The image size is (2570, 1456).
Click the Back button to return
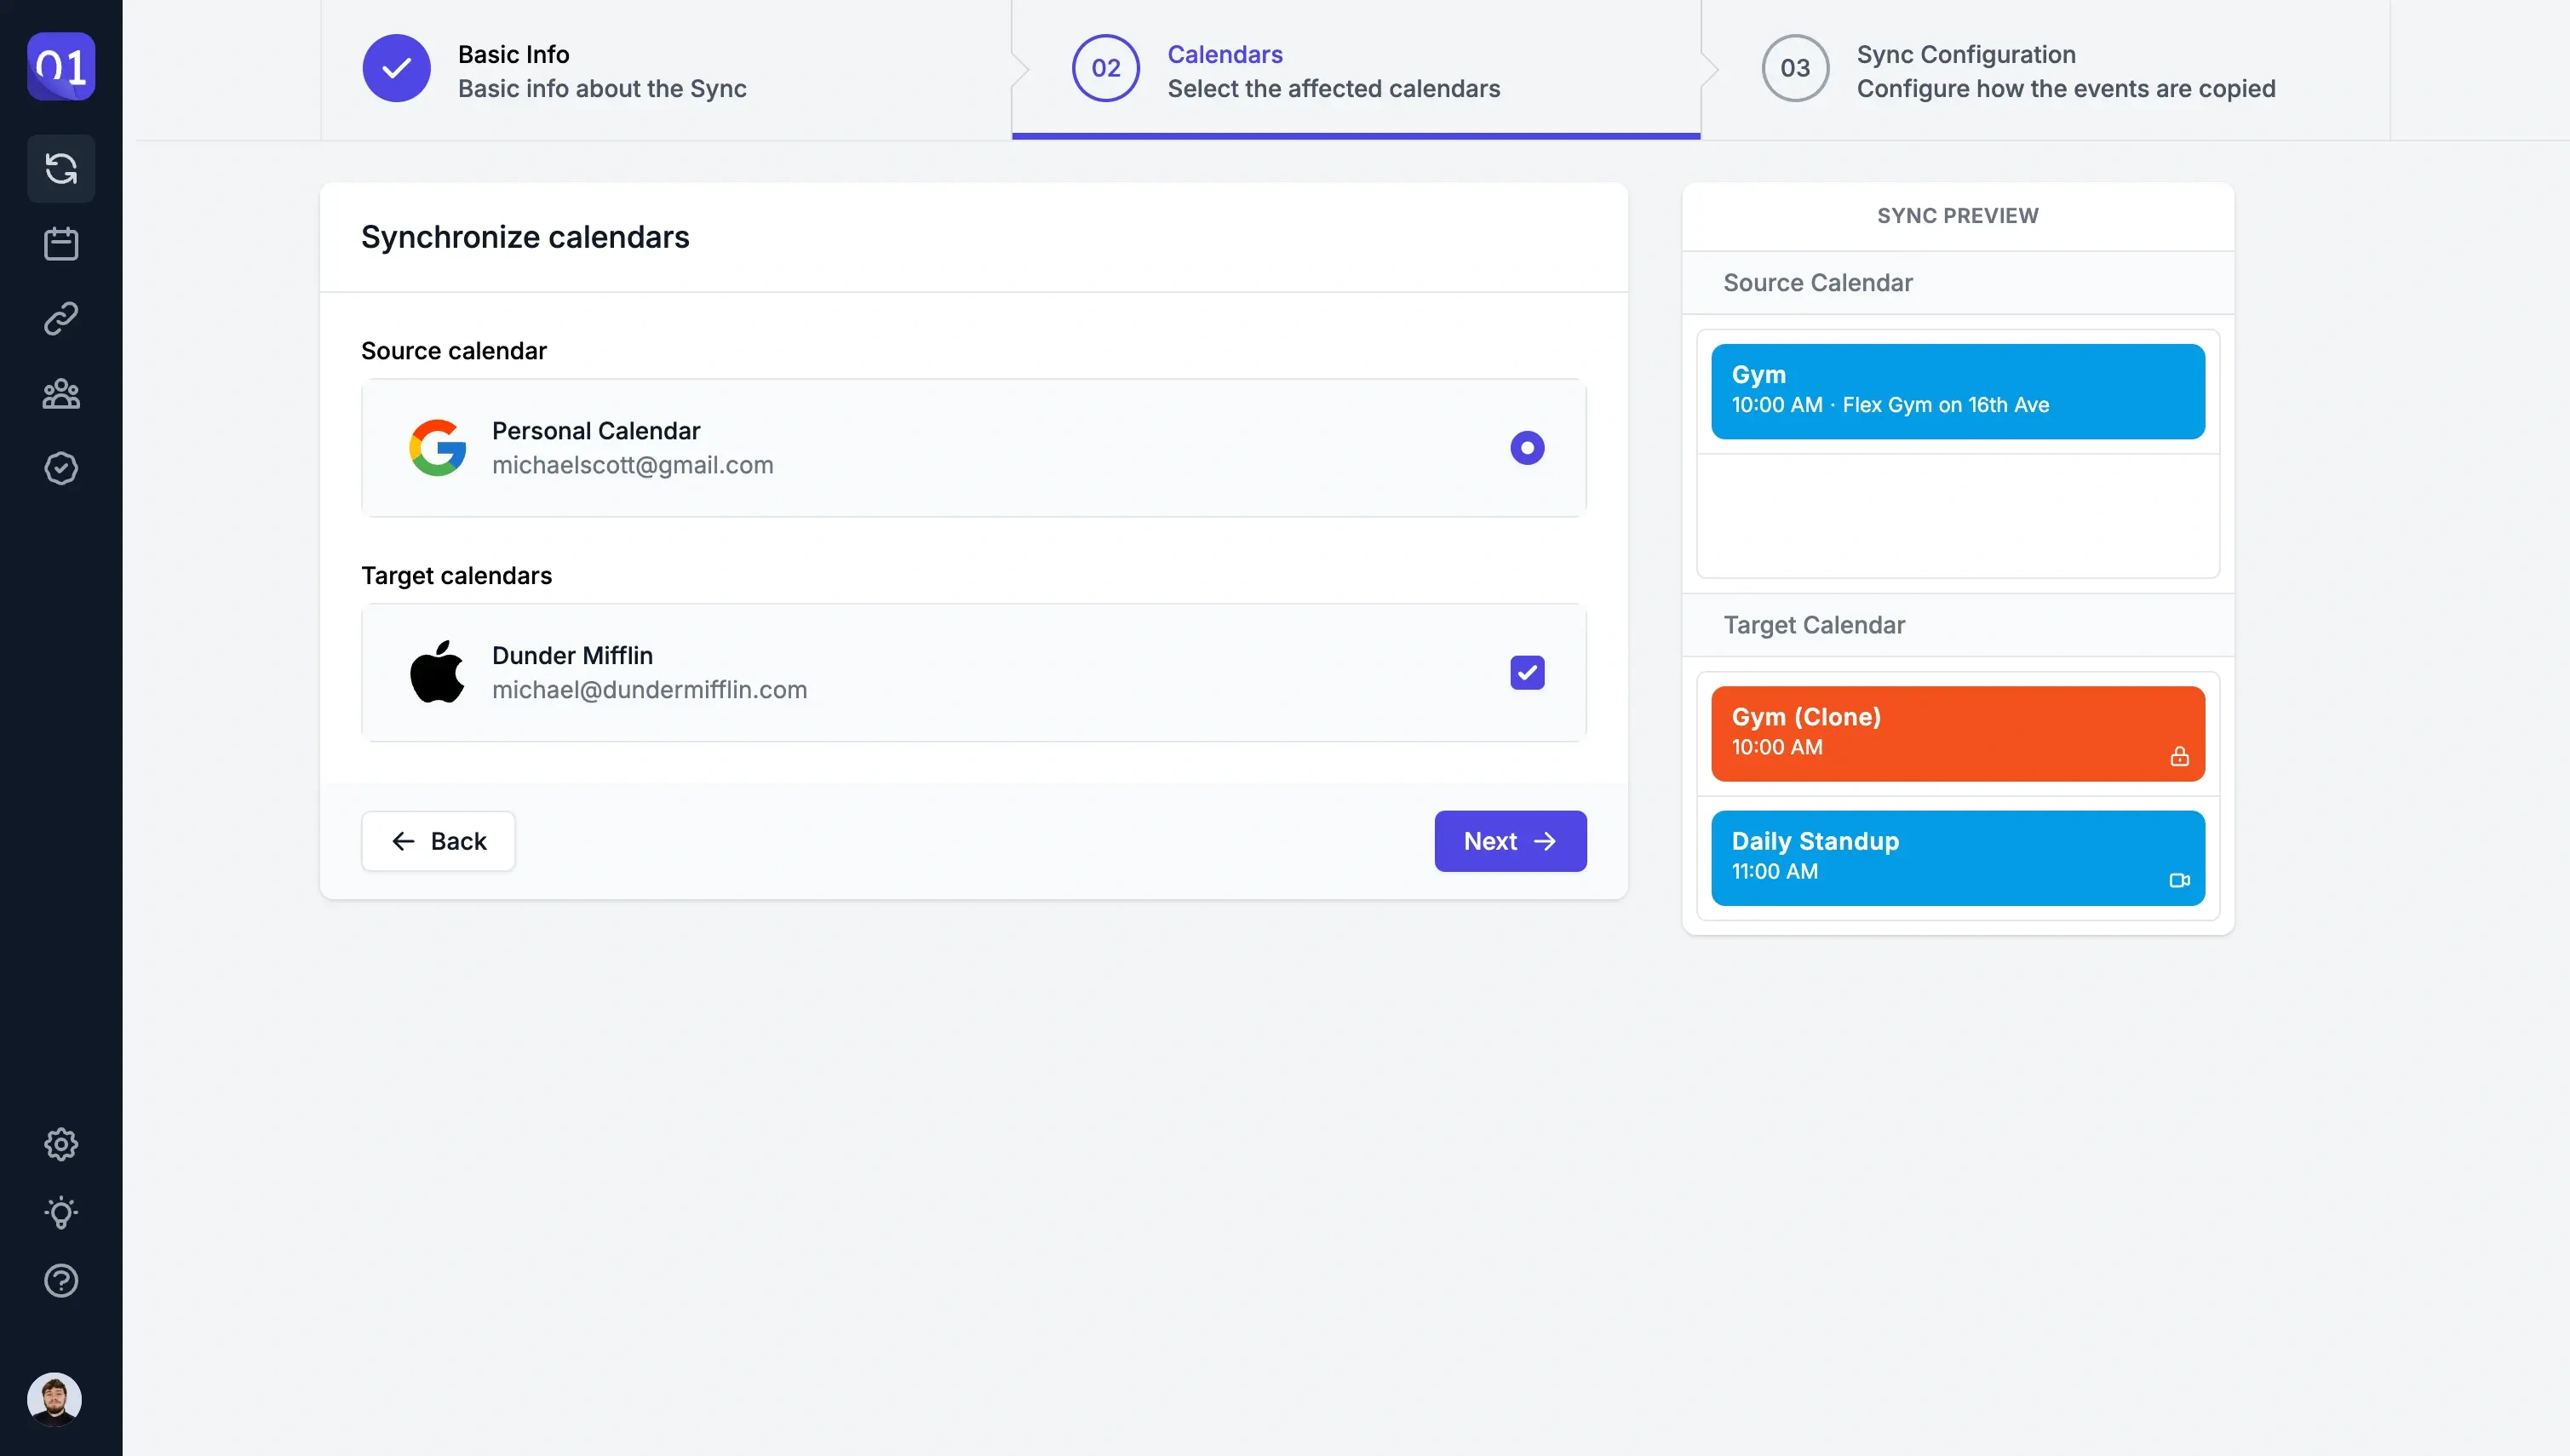[x=438, y=840]
